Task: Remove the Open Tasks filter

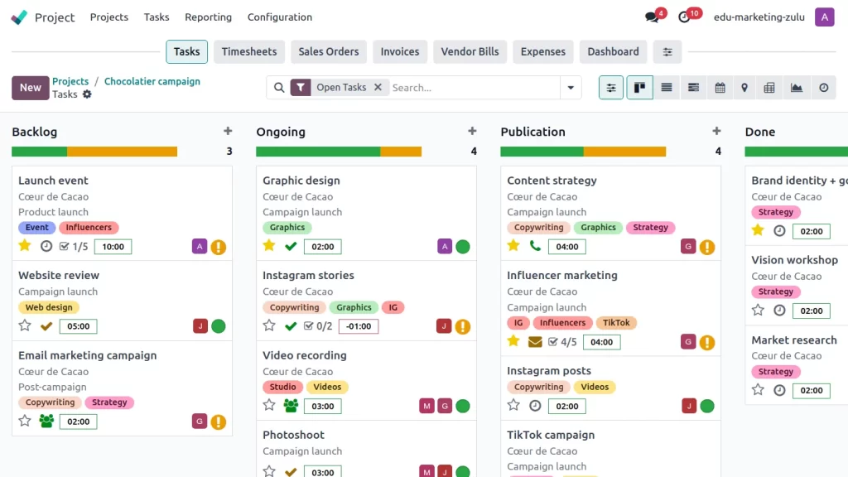Action: point(378,87)
